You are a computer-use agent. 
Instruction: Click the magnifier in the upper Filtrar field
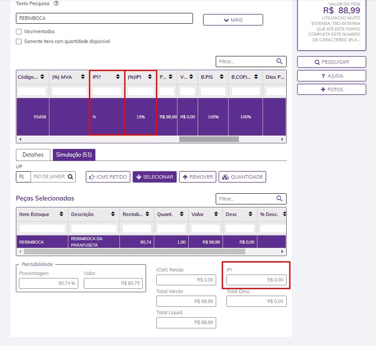pos(279,61)
